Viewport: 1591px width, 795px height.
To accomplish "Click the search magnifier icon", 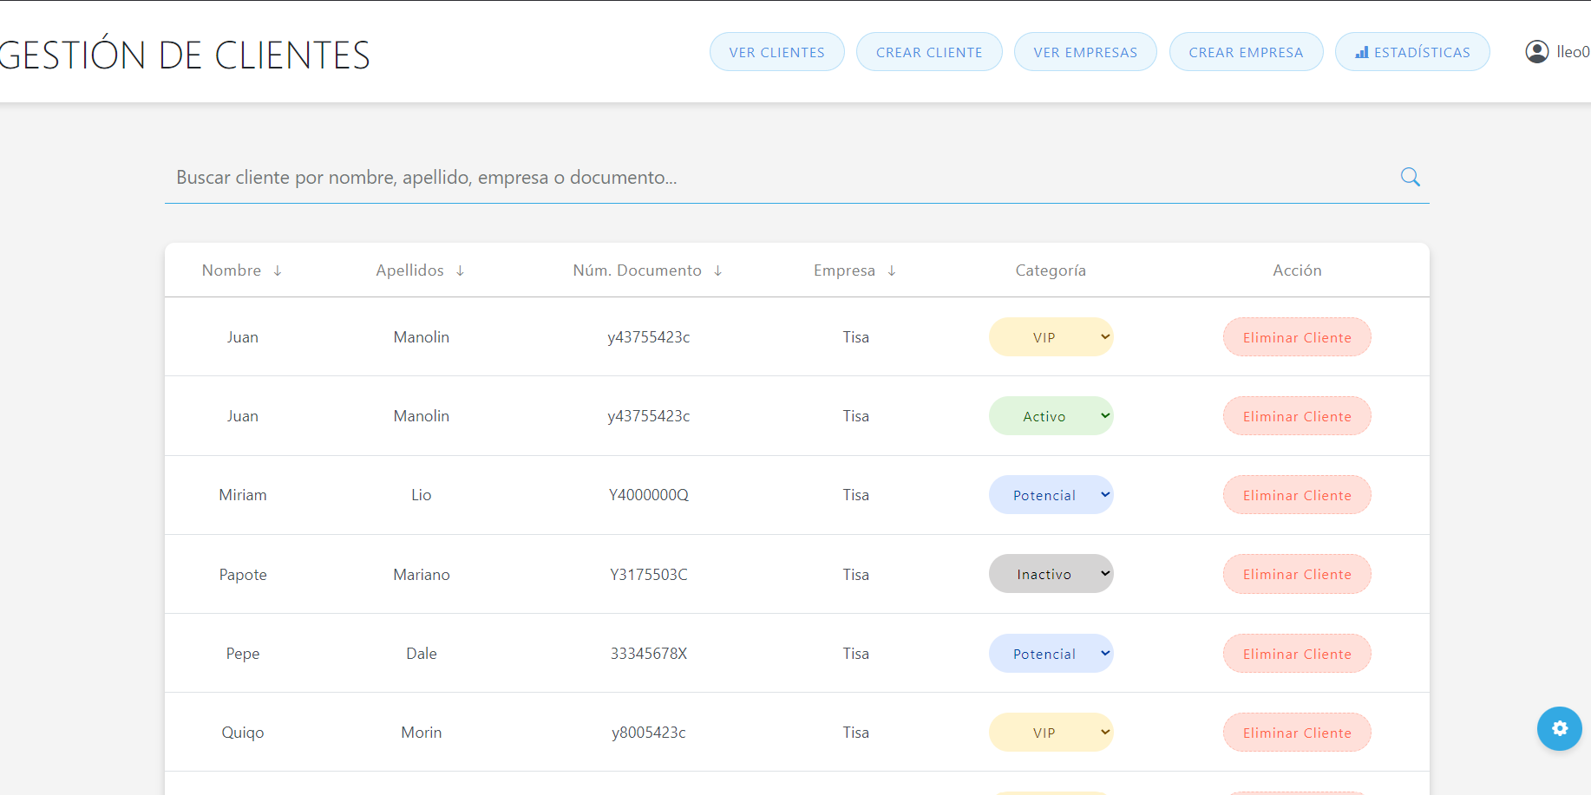I will click(1410, 177).
